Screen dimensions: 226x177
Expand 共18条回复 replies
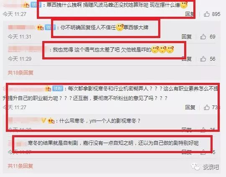click(21, 72)
